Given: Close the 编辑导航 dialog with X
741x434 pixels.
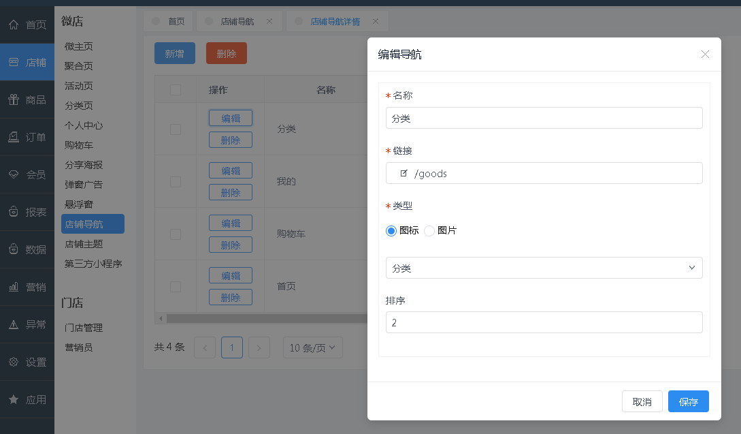Looking at the screenshot, I should coord(705,55).
